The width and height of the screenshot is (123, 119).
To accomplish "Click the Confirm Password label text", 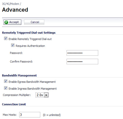I will click(x=21, y=62).
